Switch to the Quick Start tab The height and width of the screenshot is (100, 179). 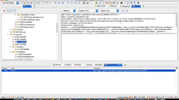pyautogui.click(x=100, y=6)
